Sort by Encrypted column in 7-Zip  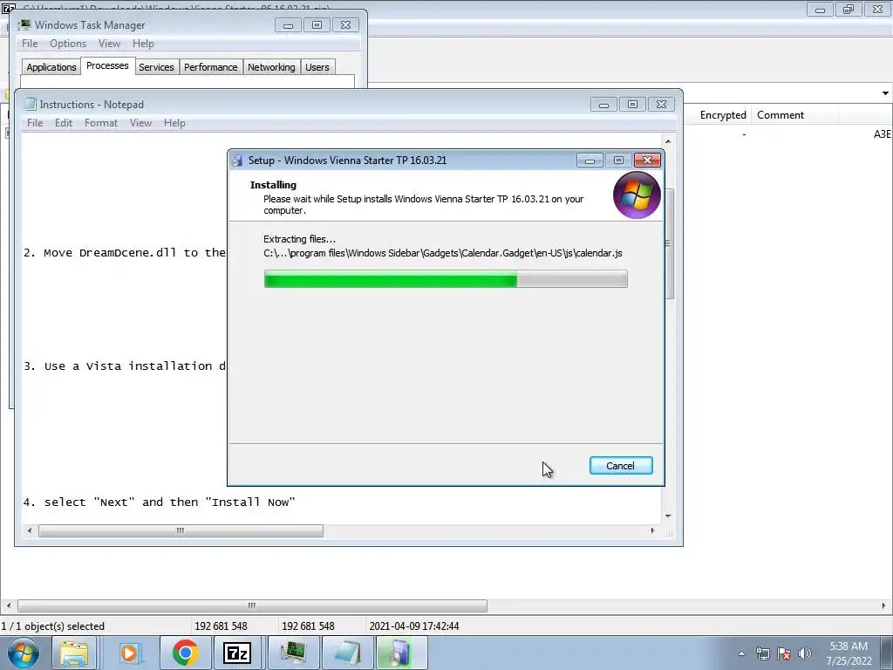(723, 115)
